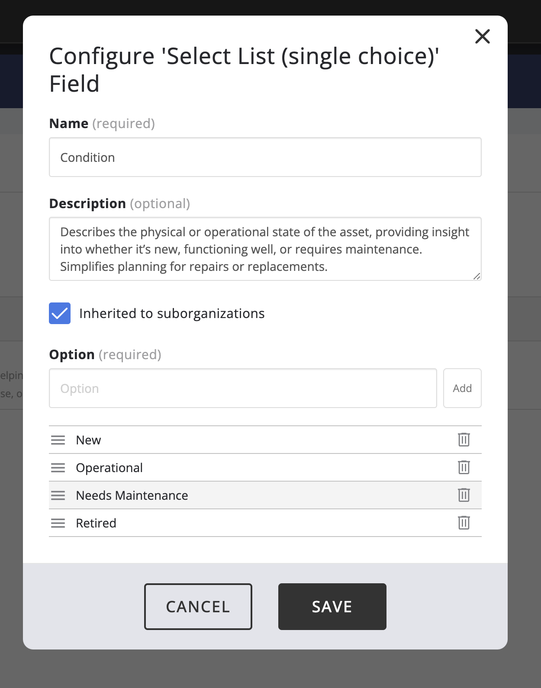Select the 'Retired' option row text
The width and height of the screenshot is (541, 688).
pyautogui.click(x=96, y=523)
